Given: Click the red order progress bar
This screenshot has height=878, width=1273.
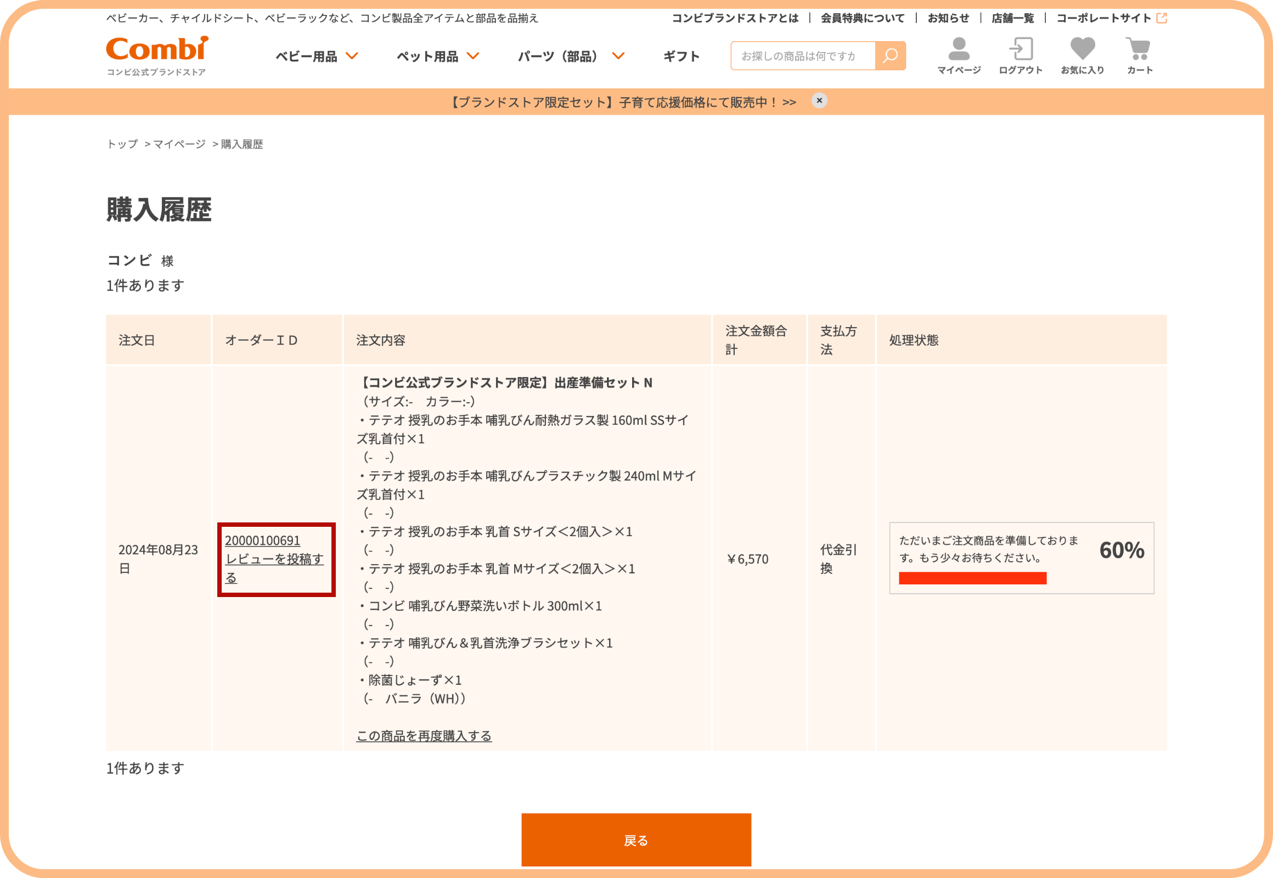Looking at the screenshot, I should [973, 578].
